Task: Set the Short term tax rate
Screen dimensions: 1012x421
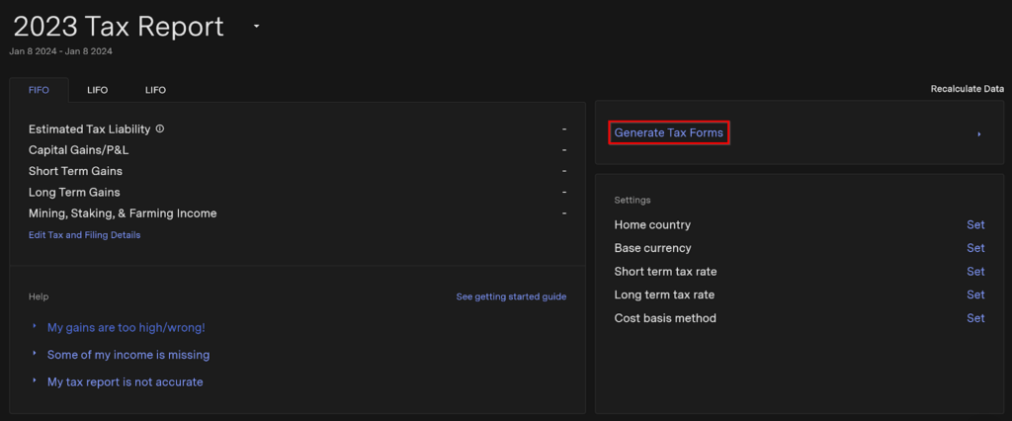Action: (975, 271)
